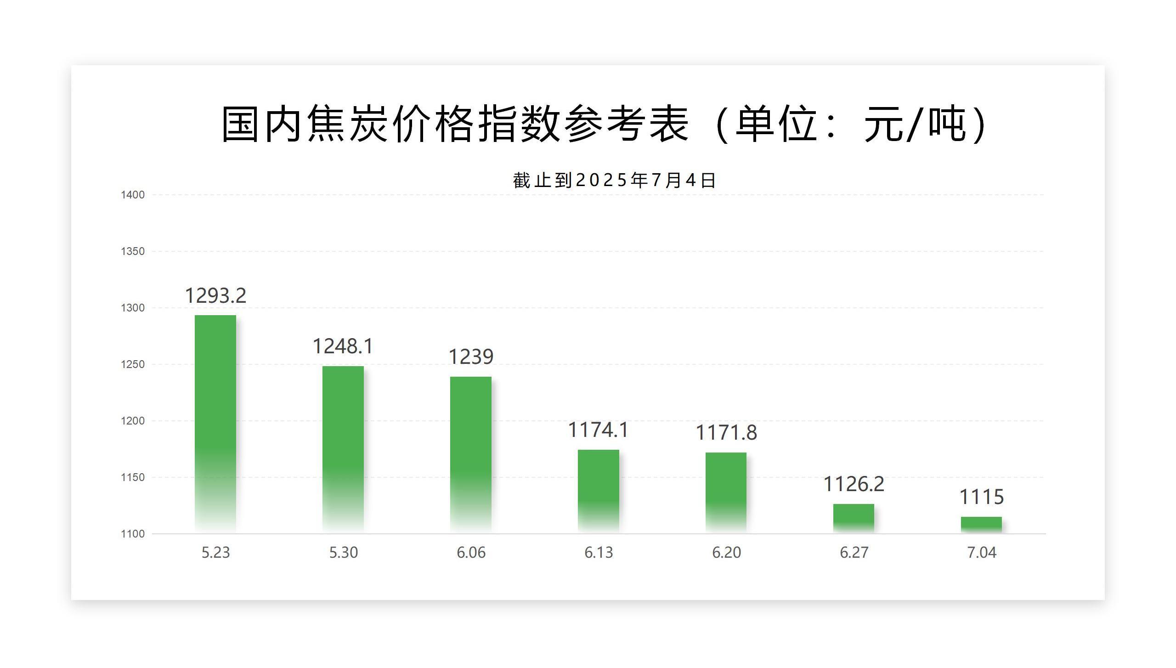The height and width of the screenshot is (668, 1176).
Task: Click the data label 1293.2
Action: coord(215,295)
